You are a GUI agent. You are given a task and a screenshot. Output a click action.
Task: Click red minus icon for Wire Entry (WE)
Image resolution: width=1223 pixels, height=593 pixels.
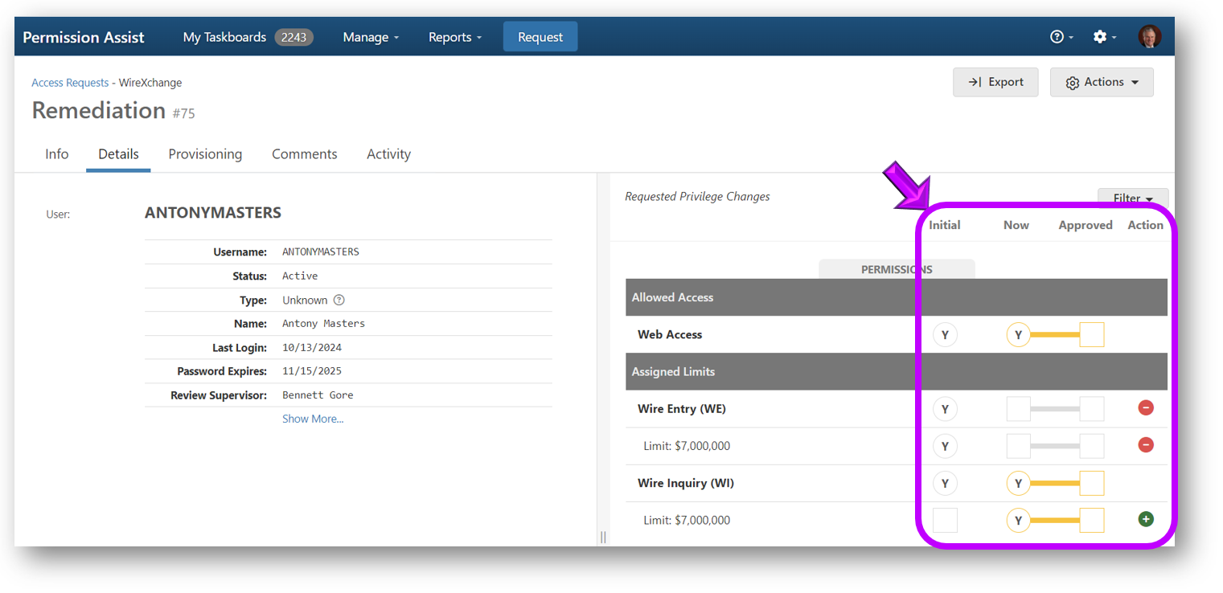coord(1146,408)
